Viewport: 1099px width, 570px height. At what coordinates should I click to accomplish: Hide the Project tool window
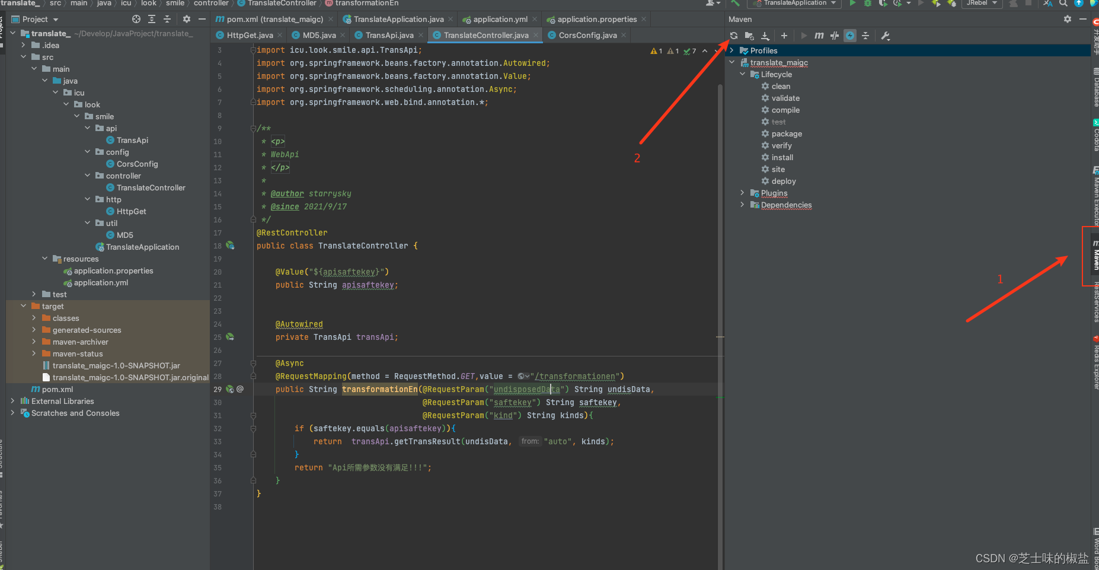202,19
